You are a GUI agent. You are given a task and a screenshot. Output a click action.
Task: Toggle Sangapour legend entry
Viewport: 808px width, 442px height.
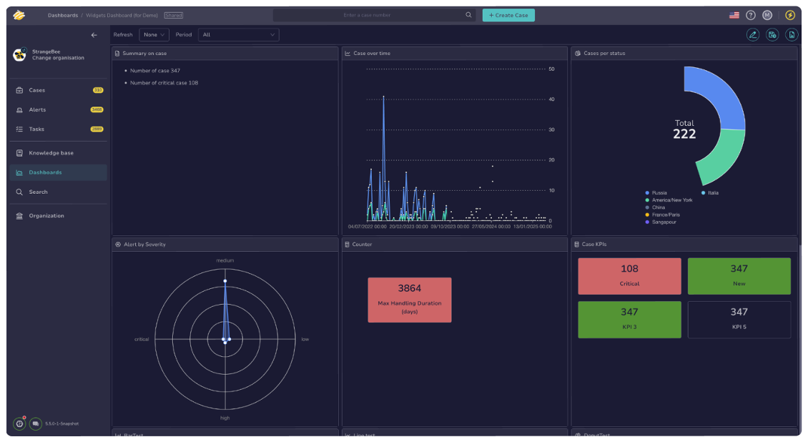coord(661,222)
